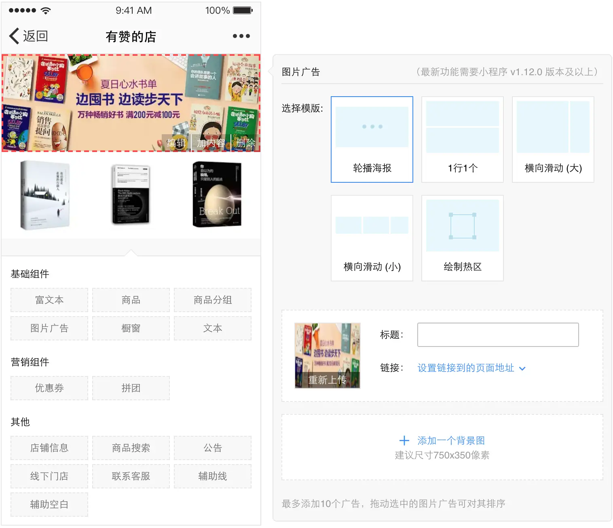Tap the Wi-Fi icon in status bar
The width and height of the screenshot is (613, 528).
46,10
